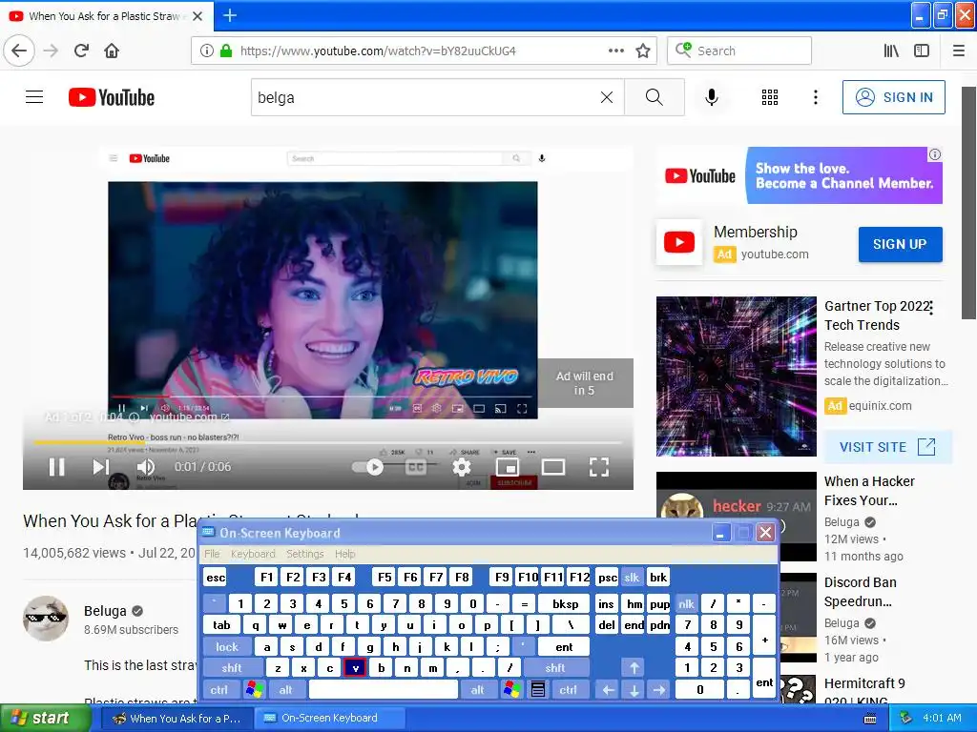Switch to miniplayer mode
Image resolution: width=977 pixels, height=732 pixels.
coord(508,467)
